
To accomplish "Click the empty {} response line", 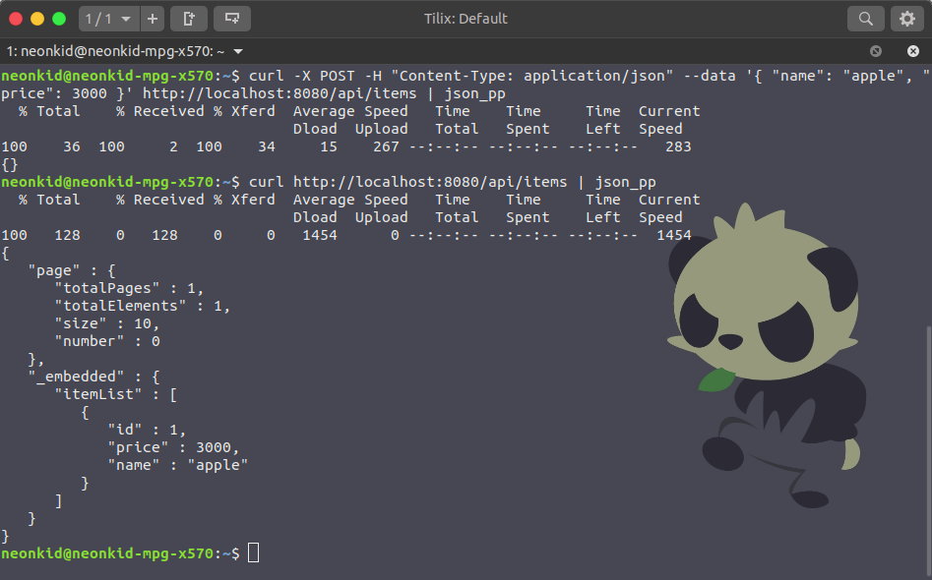I will tap(10, 164).
